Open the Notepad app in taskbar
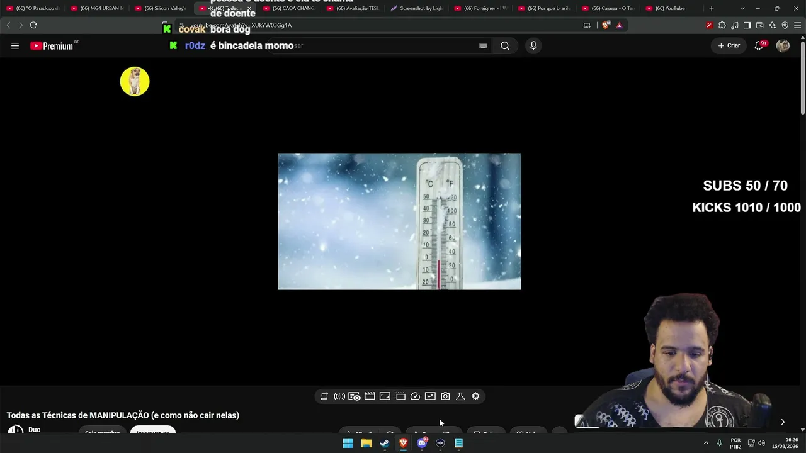Screen dimensions: 806x453 click(459, 443)
